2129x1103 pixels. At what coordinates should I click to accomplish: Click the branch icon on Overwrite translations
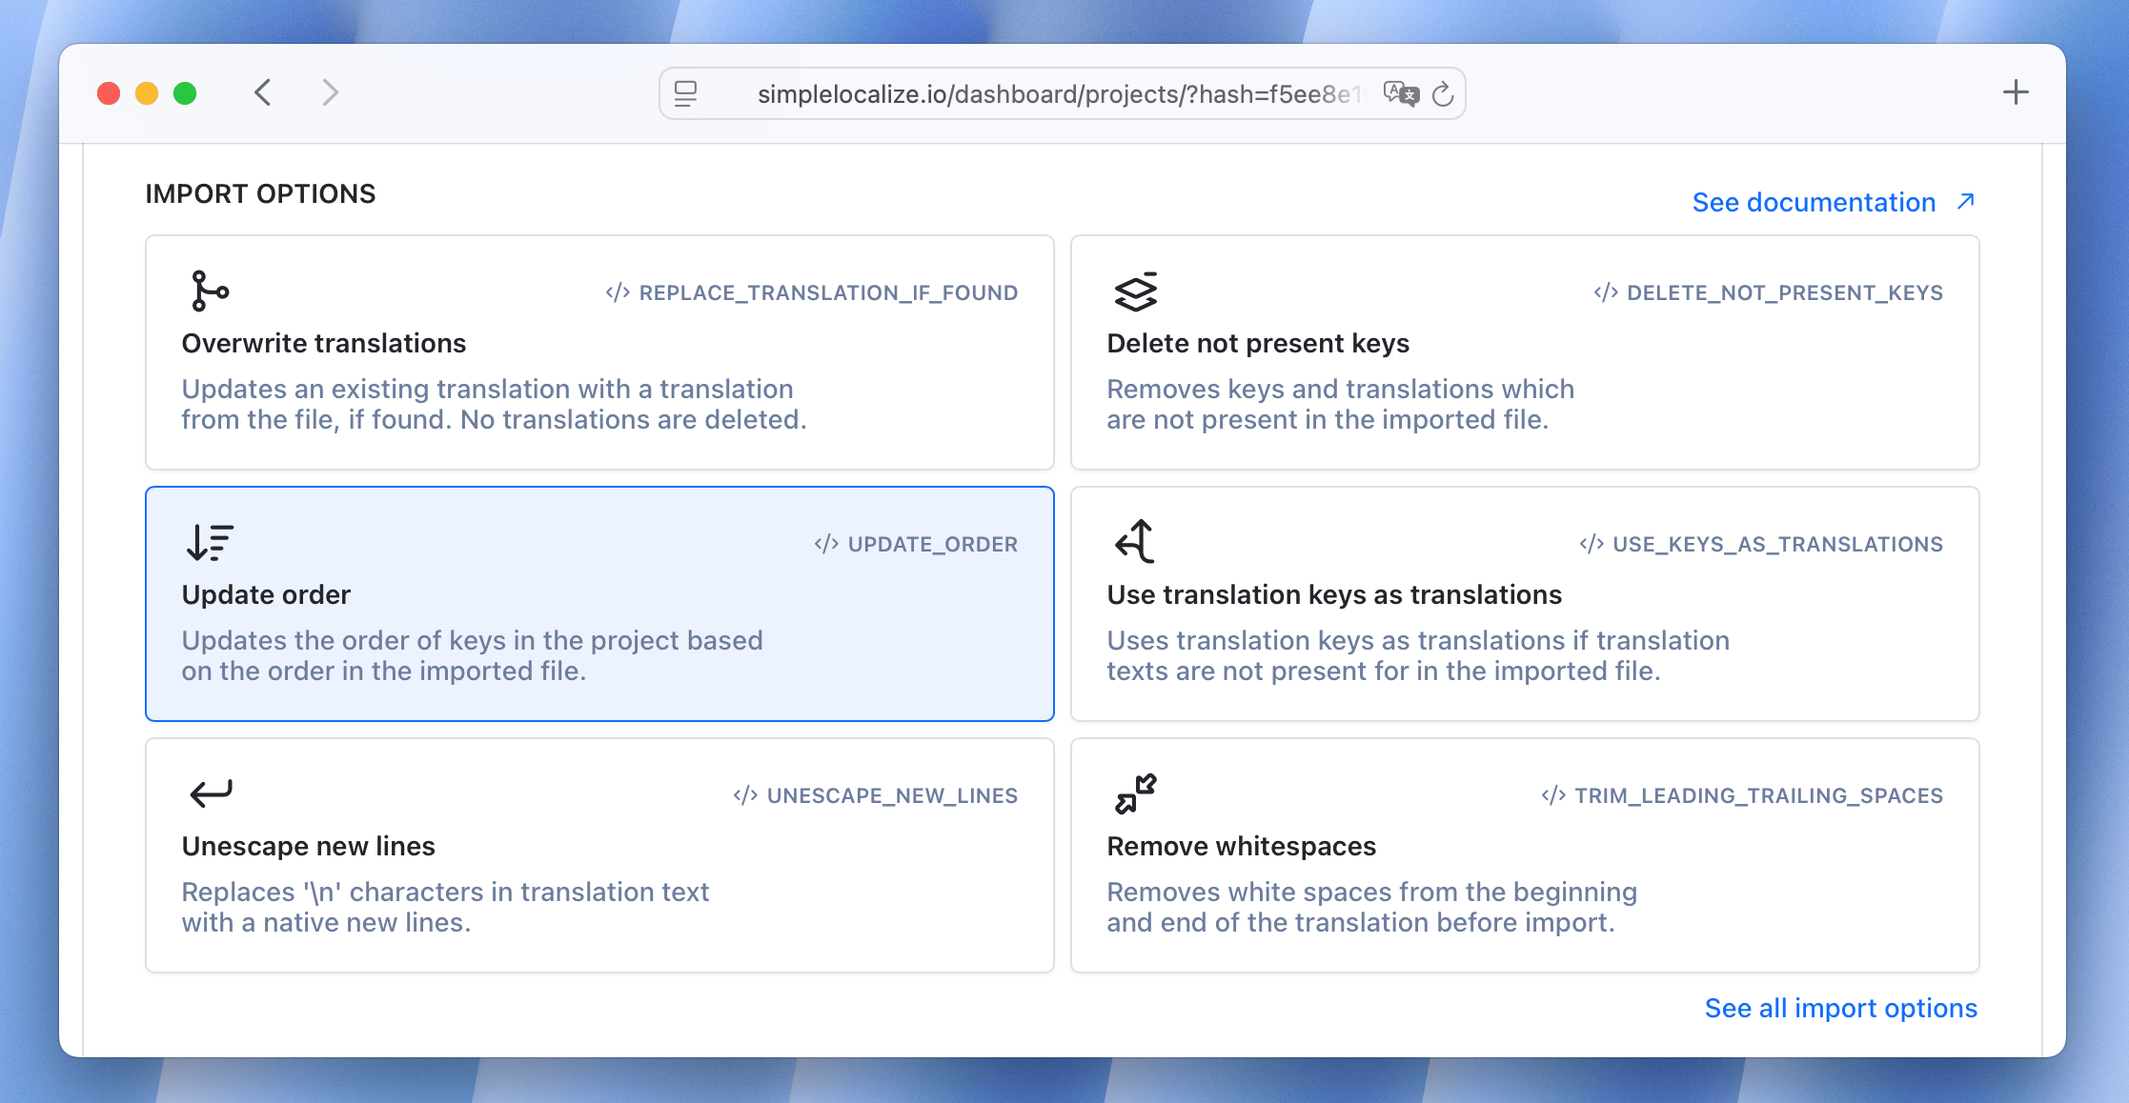point(209,291)
